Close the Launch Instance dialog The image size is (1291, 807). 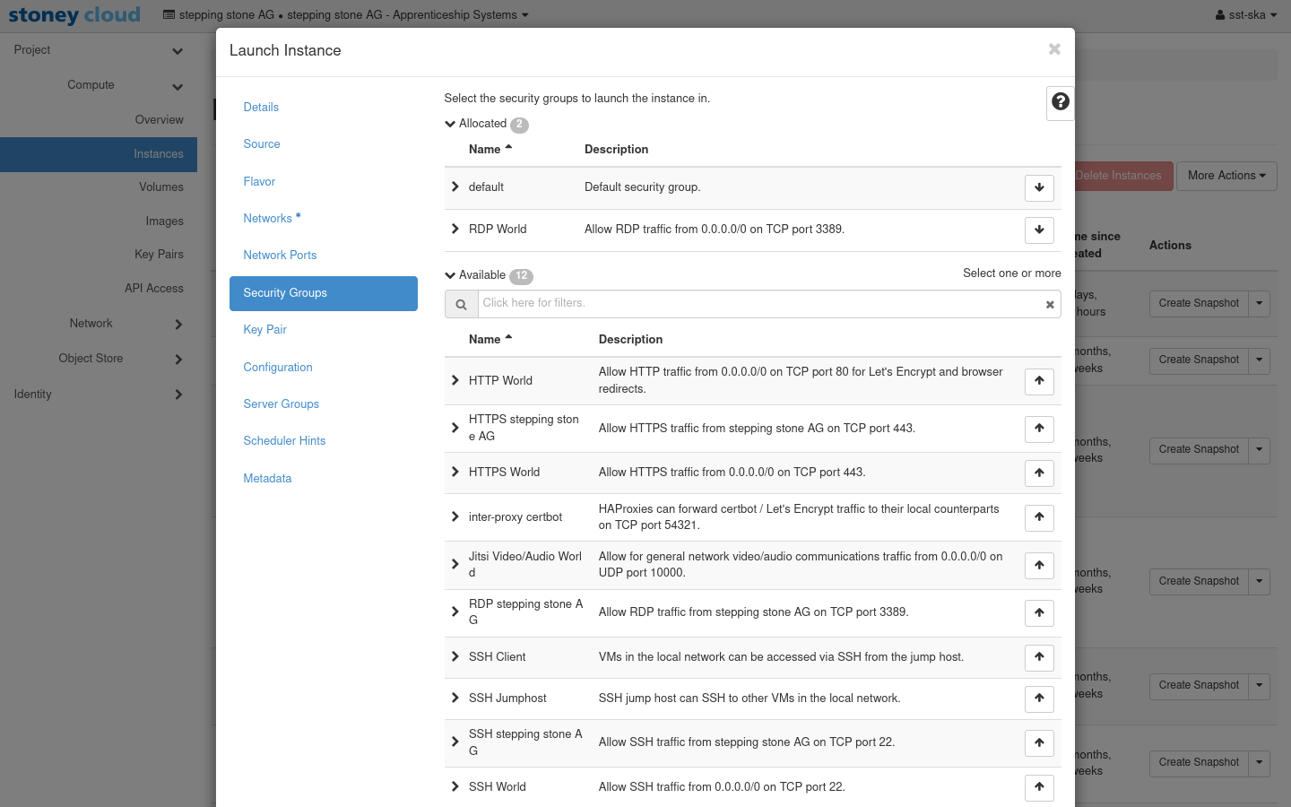pyautogui.click(x=1054, y=49)
